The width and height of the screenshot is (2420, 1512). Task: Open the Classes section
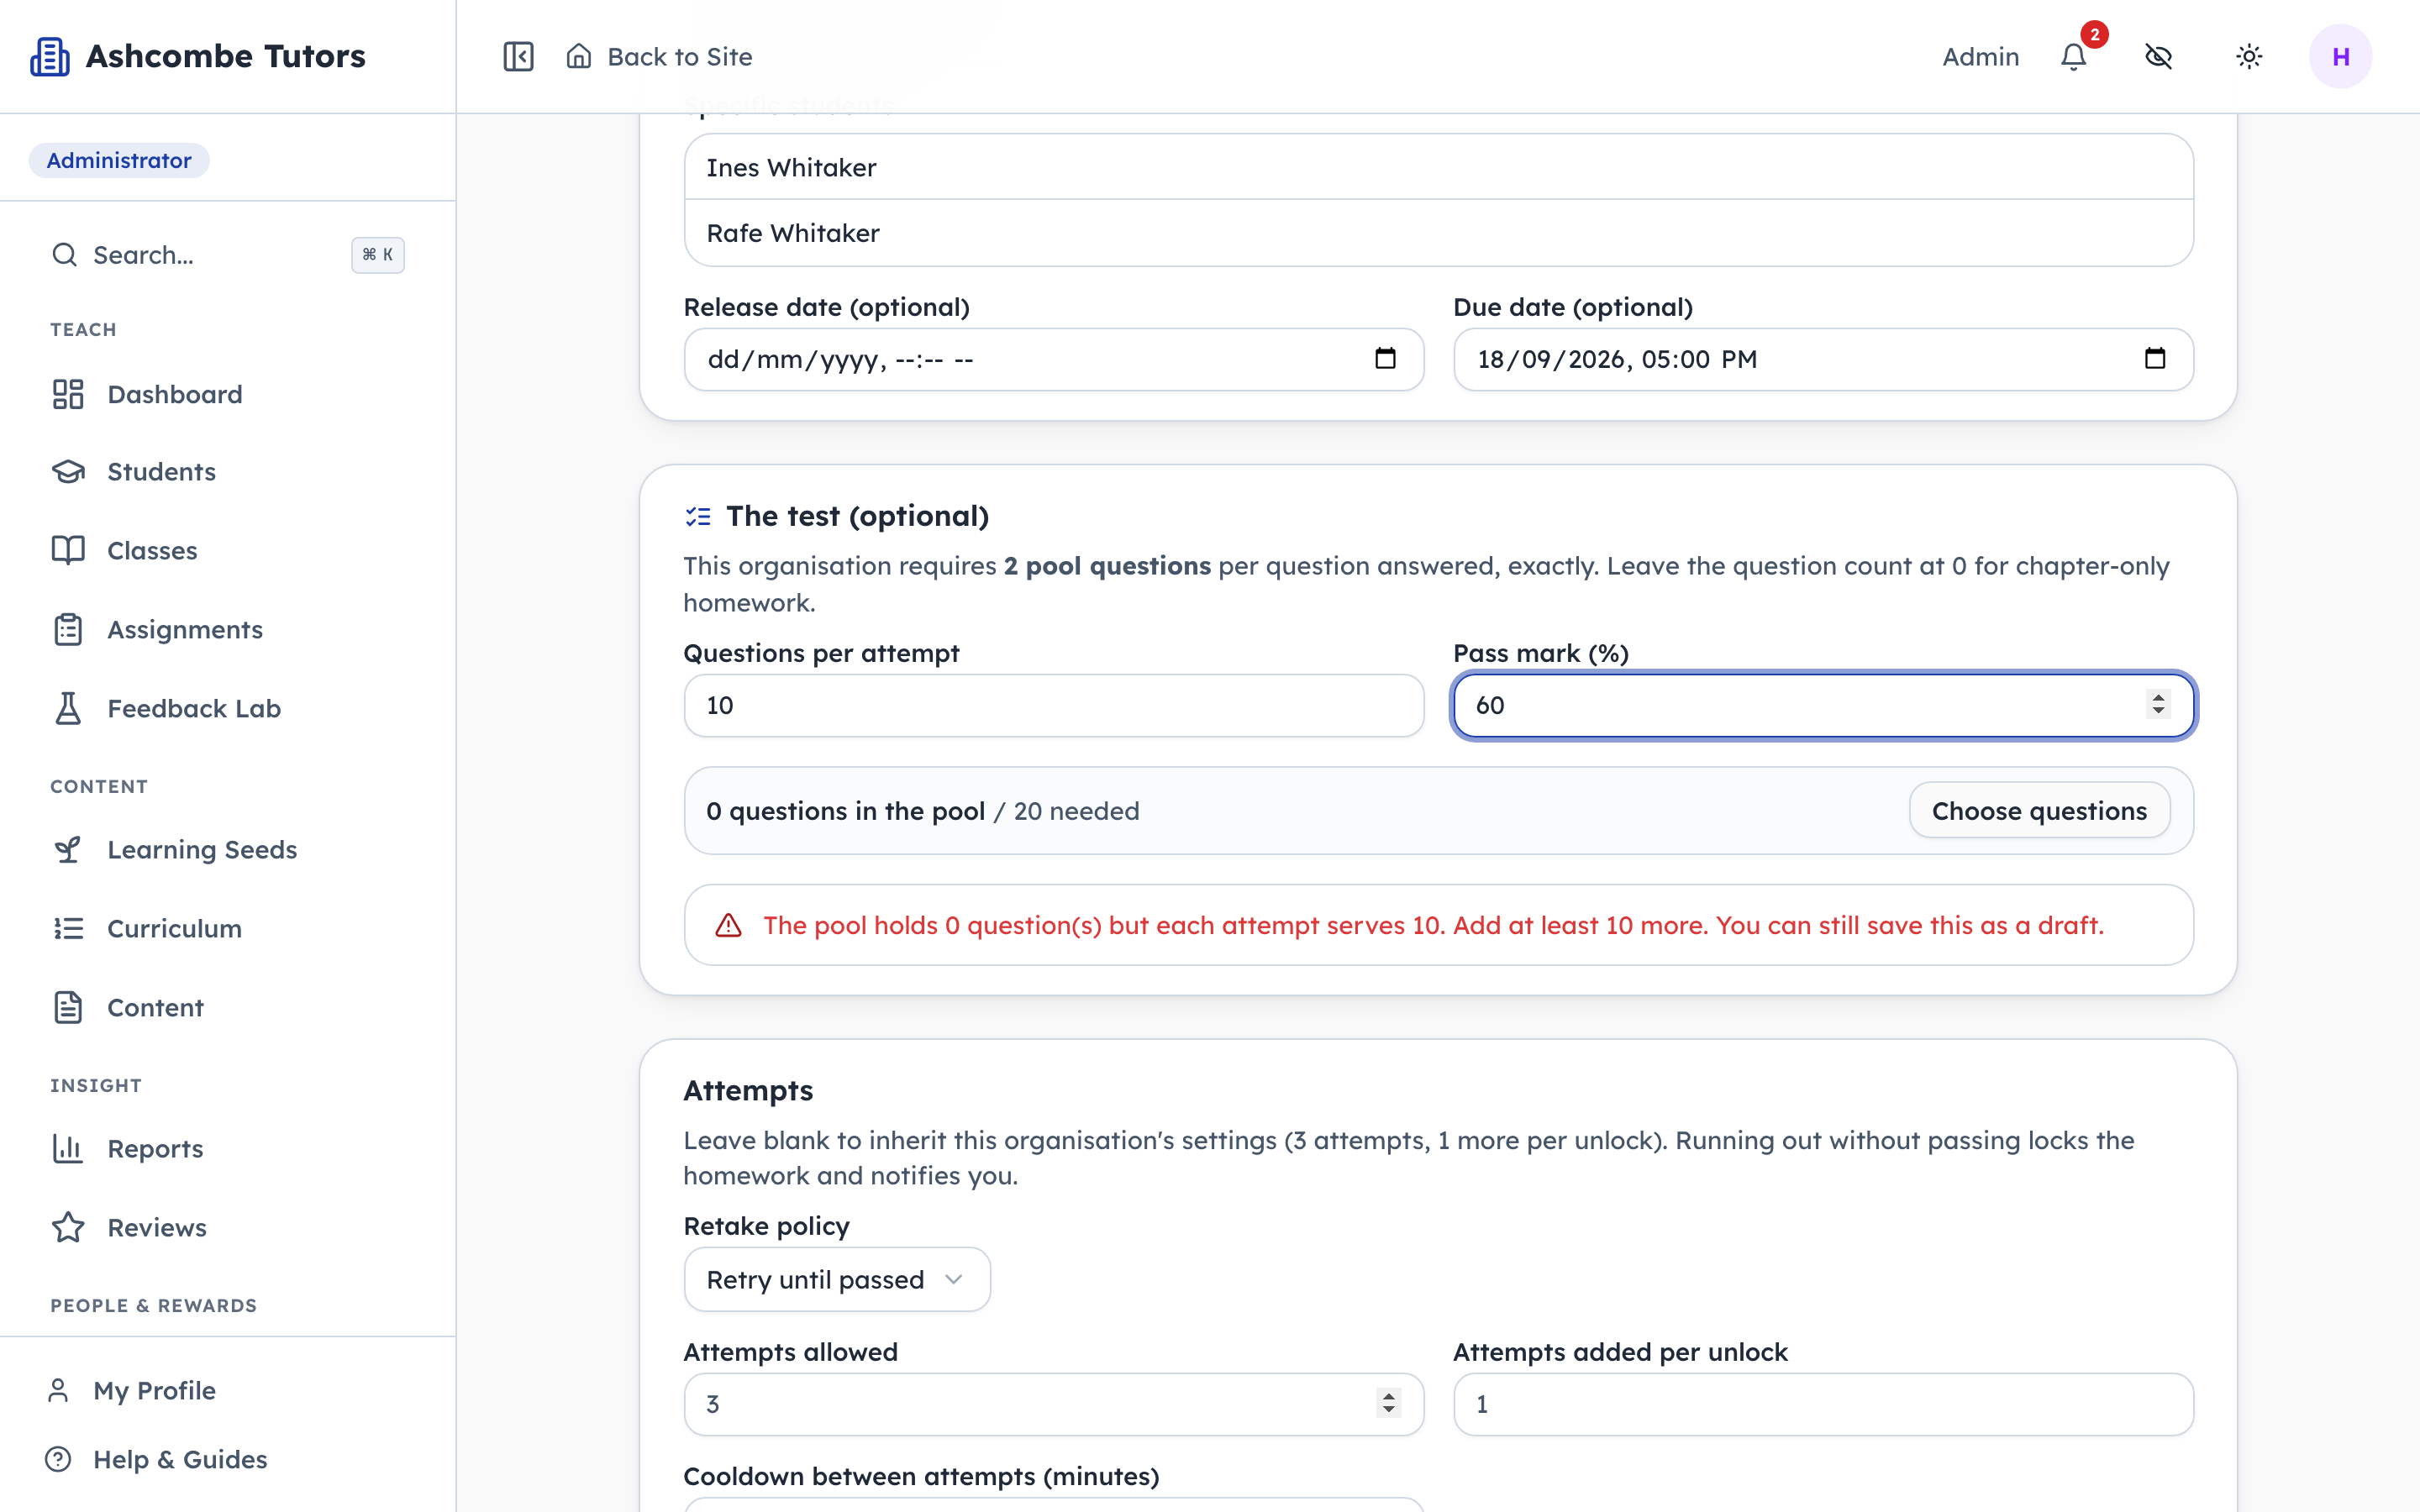pyautogui.click(x=152, y=550)
